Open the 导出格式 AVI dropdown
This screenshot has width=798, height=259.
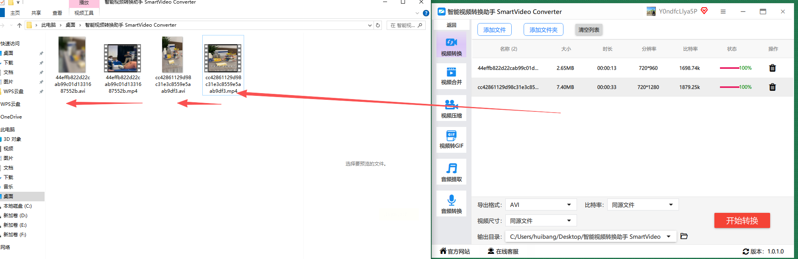[x=541, y=205]
